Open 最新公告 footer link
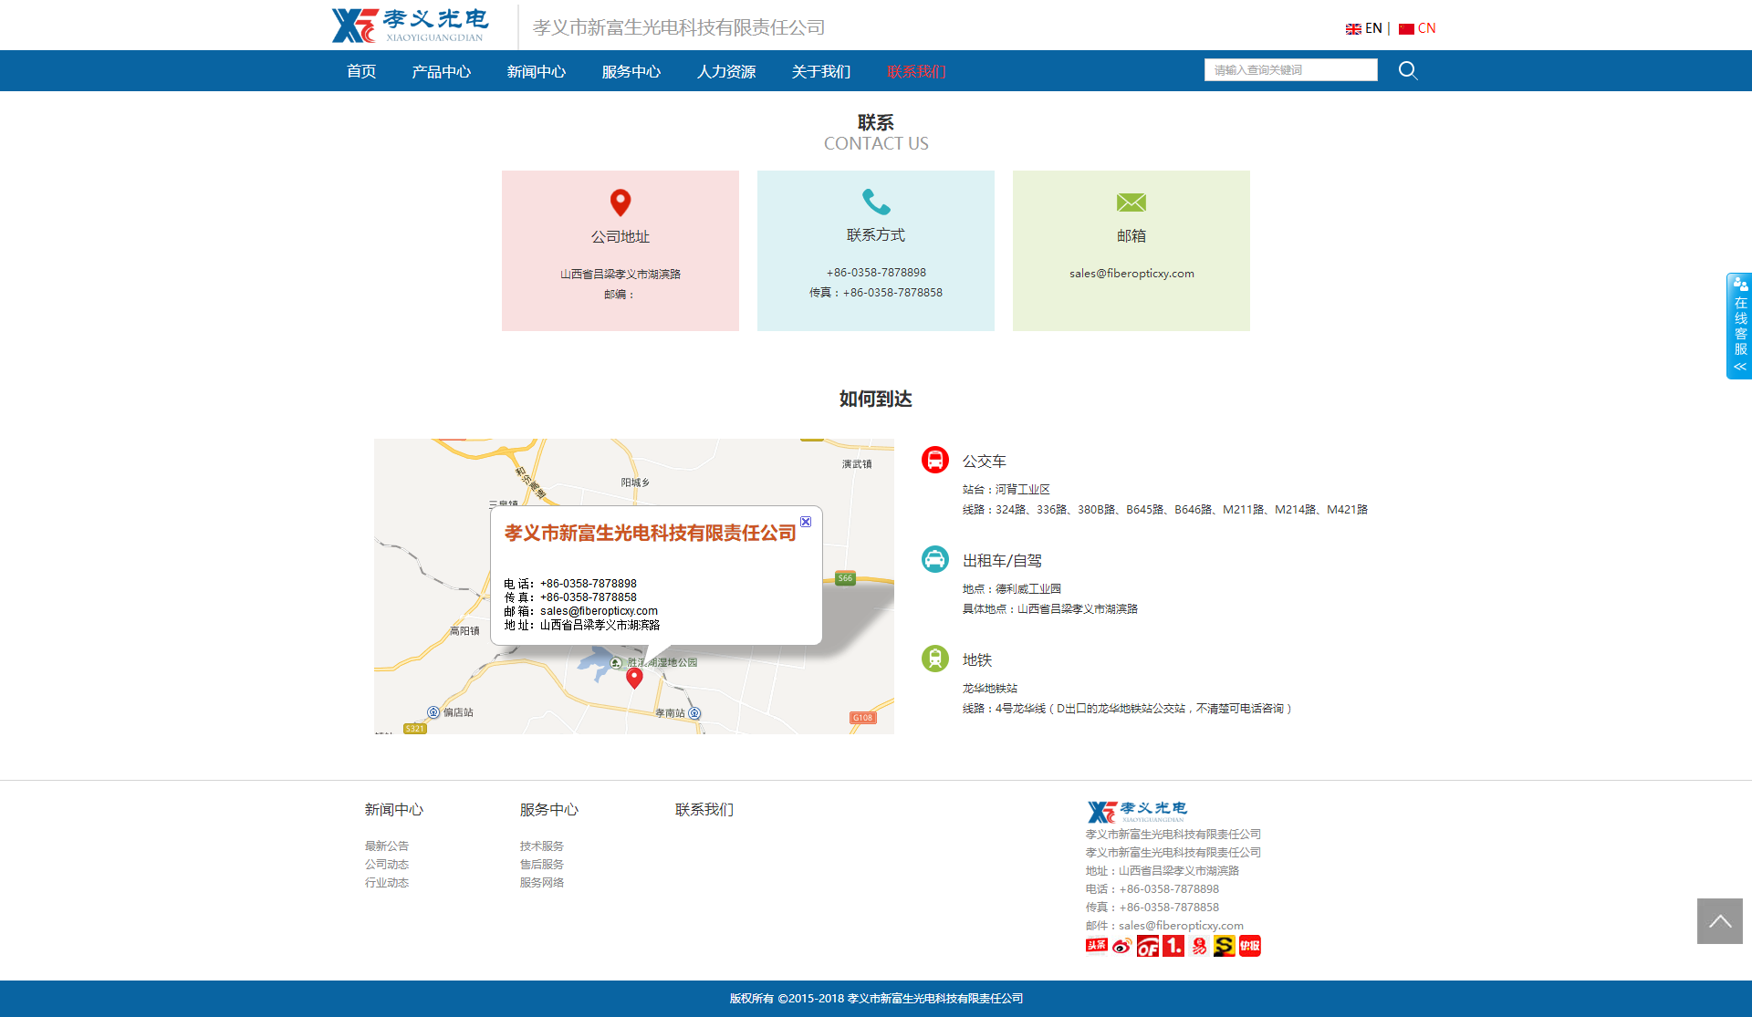This screenshot has width=1752, height=1017. [387, 846]
